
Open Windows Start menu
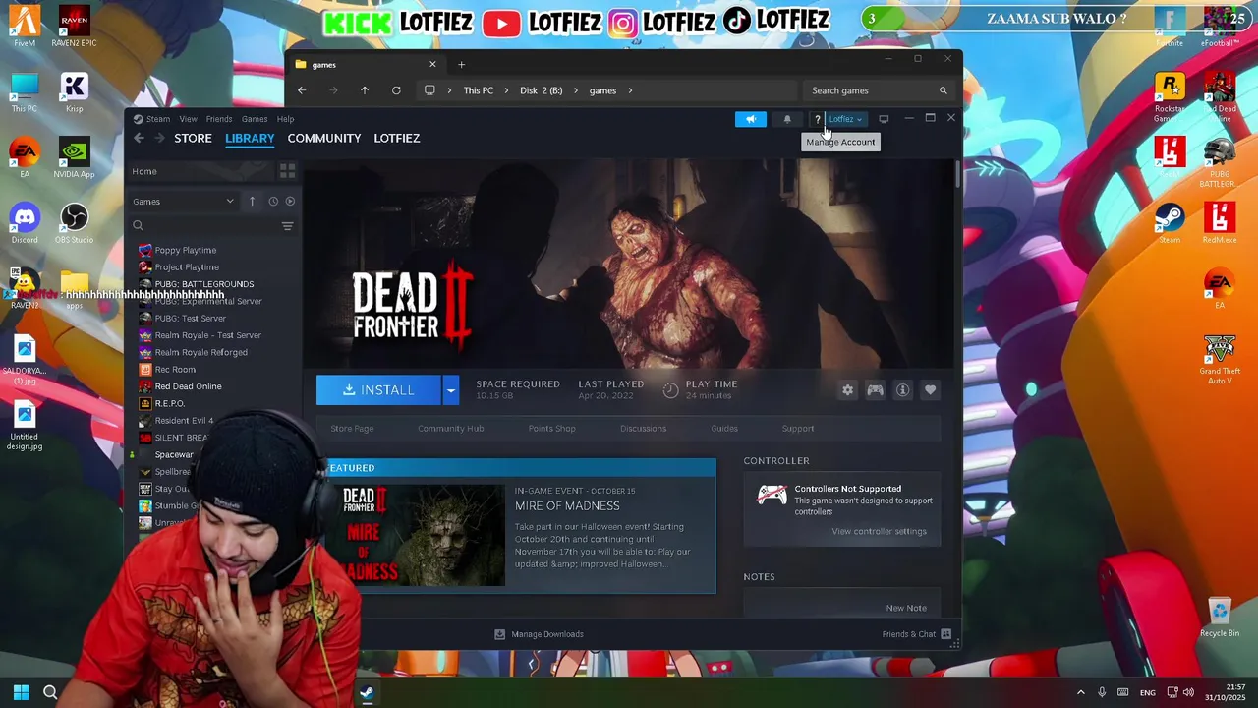tap(21, 692)
